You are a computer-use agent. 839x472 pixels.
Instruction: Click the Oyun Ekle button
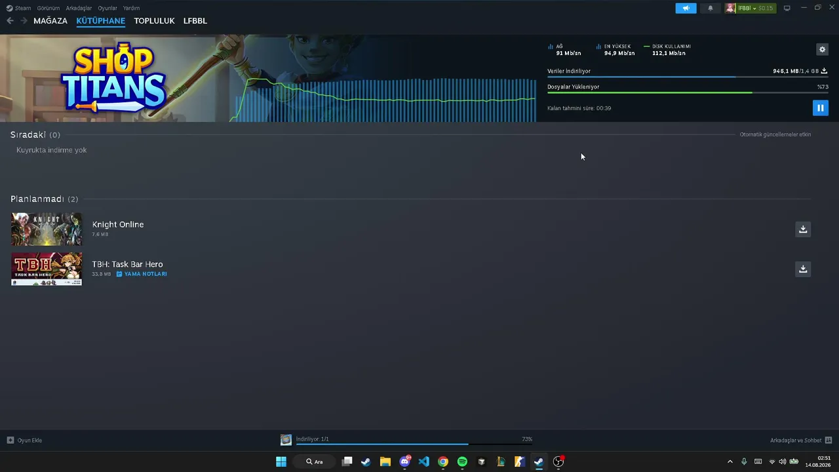pos(25,441)
